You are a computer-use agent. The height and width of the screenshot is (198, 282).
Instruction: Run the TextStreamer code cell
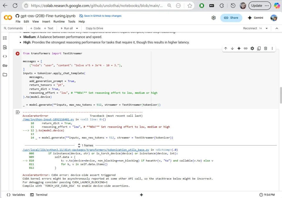click(x=18, y=54)
